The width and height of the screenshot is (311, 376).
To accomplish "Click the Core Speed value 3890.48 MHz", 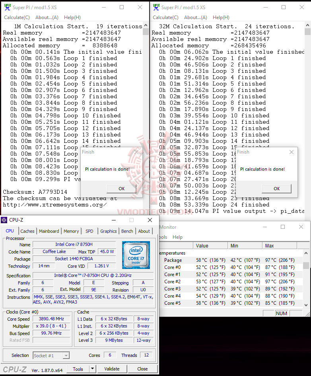I will tap(51, 319).
